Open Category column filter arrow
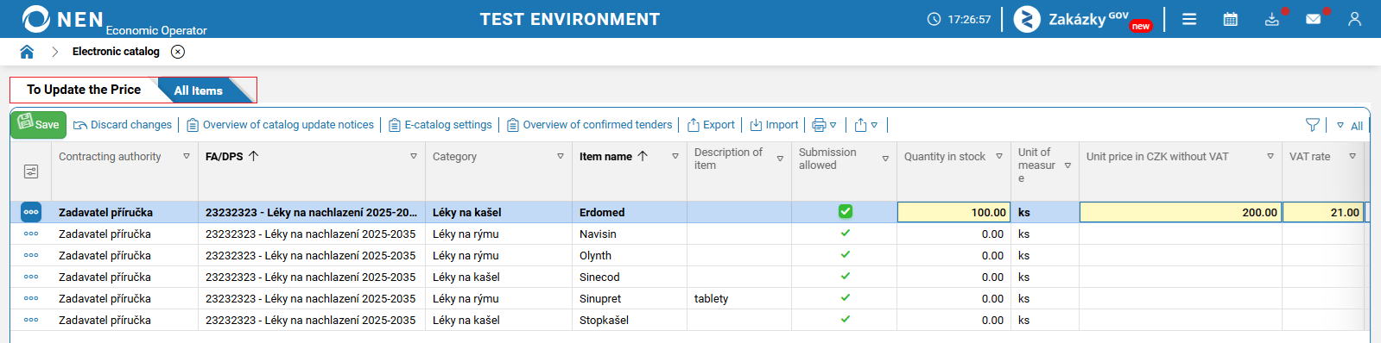The image size is (1381, 343). click(x=561, y=157)
